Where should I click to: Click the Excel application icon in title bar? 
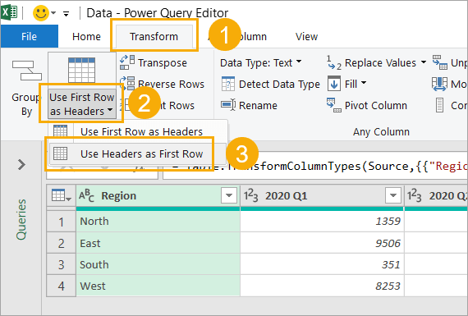(x=9, y=12)
